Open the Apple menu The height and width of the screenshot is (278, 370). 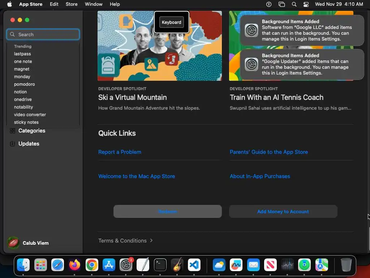coord(9,4)
